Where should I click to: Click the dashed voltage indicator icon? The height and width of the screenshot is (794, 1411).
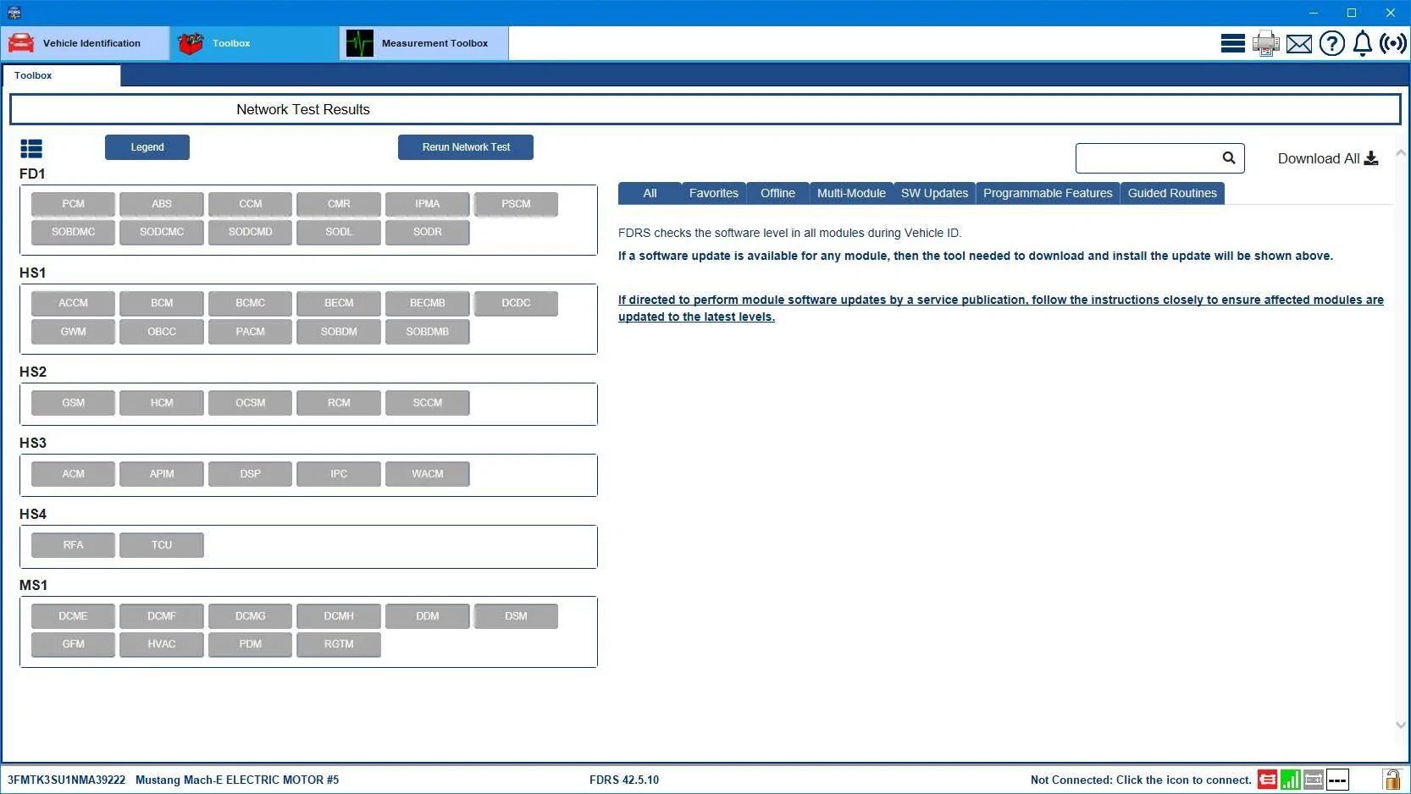tap(1337, 780)
